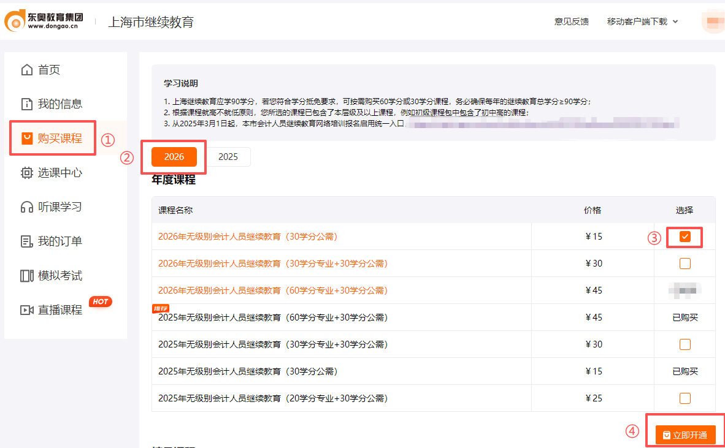Select the 我的信息 info icon
725x448 pixels.
point(28,104)
